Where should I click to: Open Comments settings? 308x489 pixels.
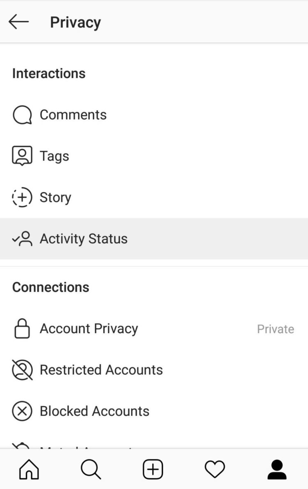pos(73,115)
